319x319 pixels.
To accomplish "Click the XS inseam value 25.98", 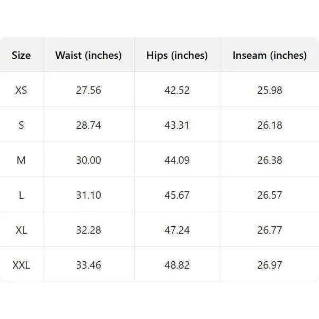I will click(x=270, y=90).
